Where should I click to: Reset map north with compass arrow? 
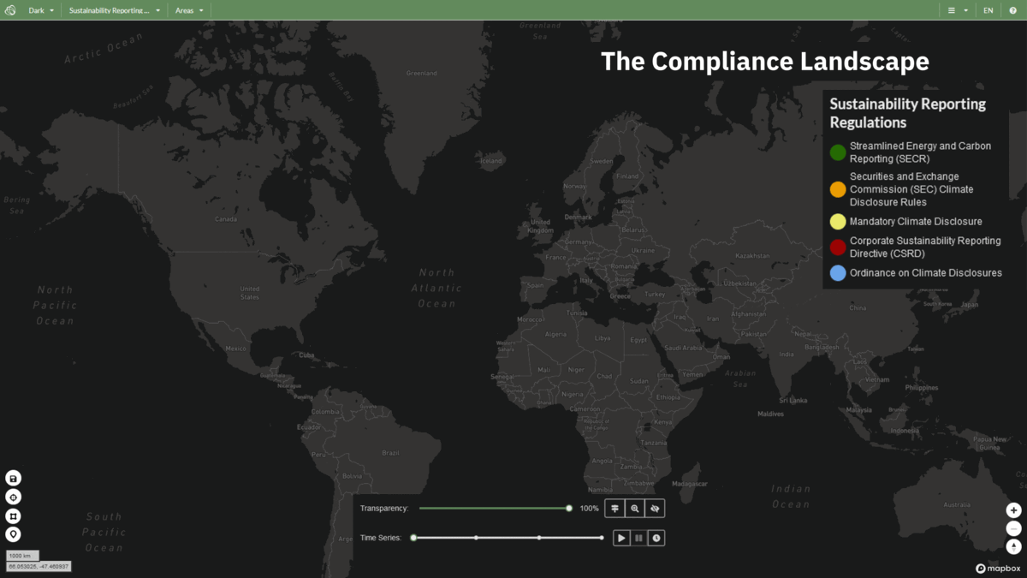point(1013,546)
